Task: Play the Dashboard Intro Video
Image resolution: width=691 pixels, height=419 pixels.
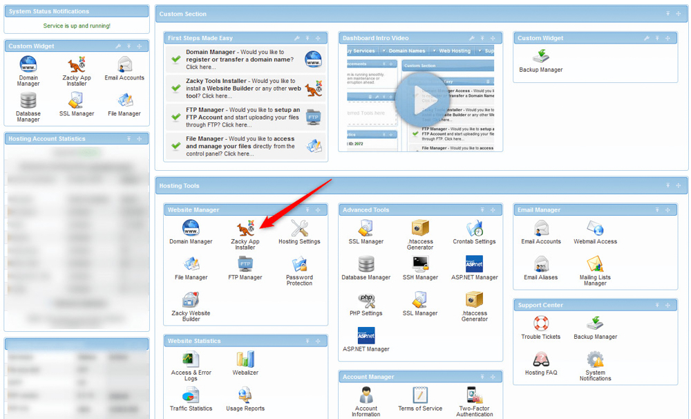Action: pos(422,100)
